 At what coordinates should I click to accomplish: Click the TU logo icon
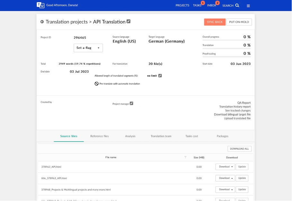click(41, 5)
